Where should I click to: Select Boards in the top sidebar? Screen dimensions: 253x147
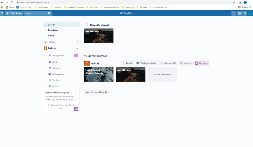point(61,25)
